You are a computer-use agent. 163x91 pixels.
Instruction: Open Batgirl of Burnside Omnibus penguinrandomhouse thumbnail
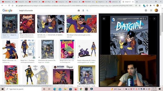tap(27, 24)
